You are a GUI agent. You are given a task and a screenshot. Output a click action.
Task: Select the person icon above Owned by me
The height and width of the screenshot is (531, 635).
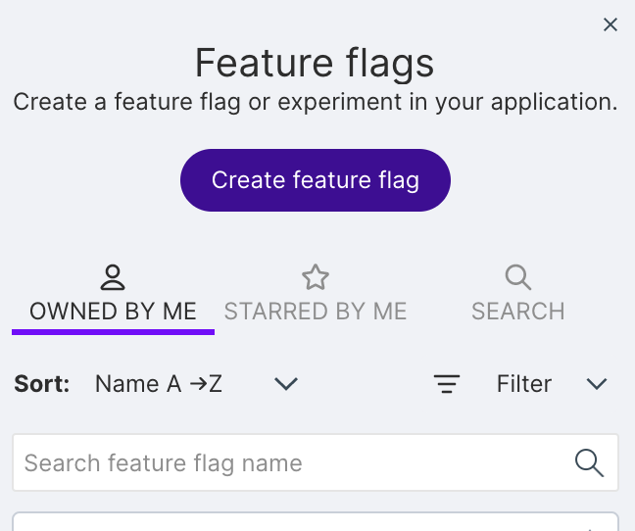(x=113, y=277)
